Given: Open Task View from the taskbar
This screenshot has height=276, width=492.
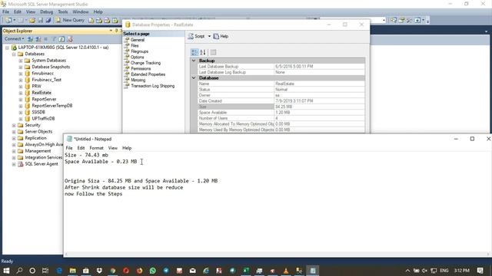Looking at the screenshot, I should coord(45,271).
